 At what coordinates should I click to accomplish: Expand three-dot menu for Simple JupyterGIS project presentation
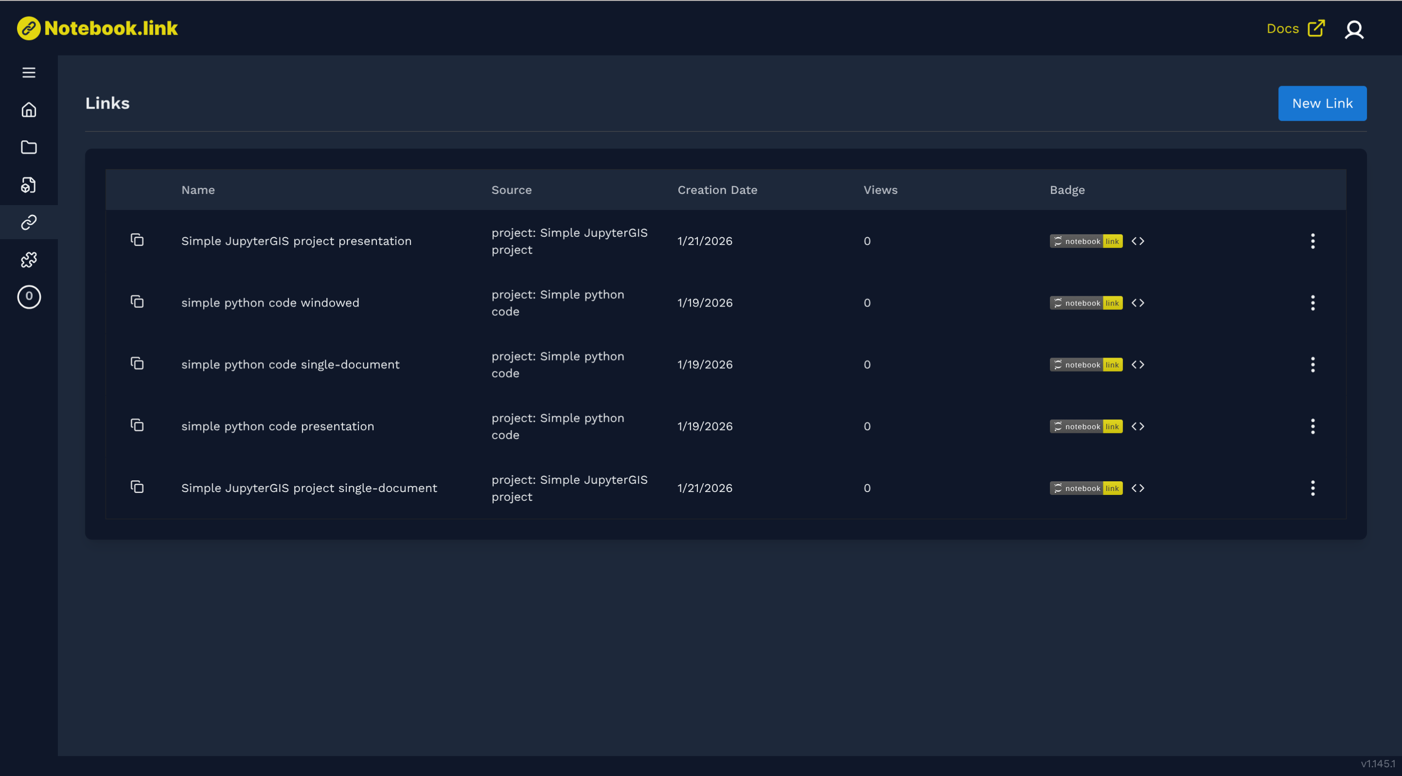point(1312,241)
